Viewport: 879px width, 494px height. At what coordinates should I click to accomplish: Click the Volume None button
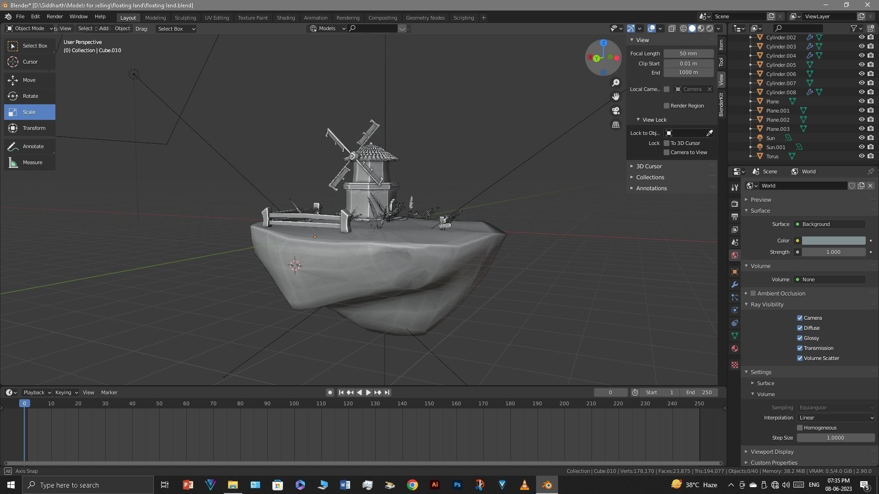pos(830,279)
